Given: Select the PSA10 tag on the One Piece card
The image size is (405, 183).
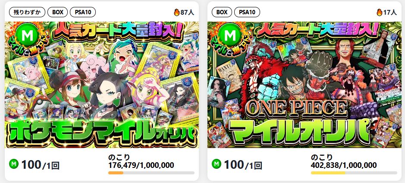Looking at the screenshot, I should point(247,12).
